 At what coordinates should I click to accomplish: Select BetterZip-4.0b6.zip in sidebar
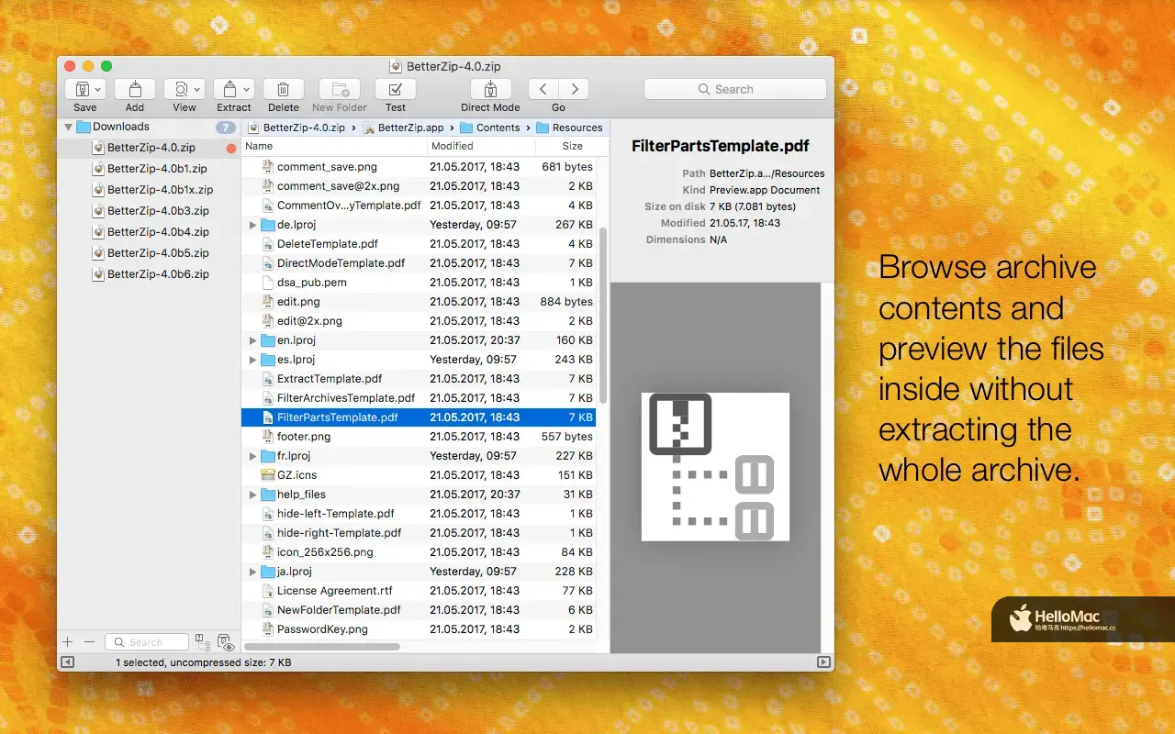pyautogui.click(x=147, y=274)
